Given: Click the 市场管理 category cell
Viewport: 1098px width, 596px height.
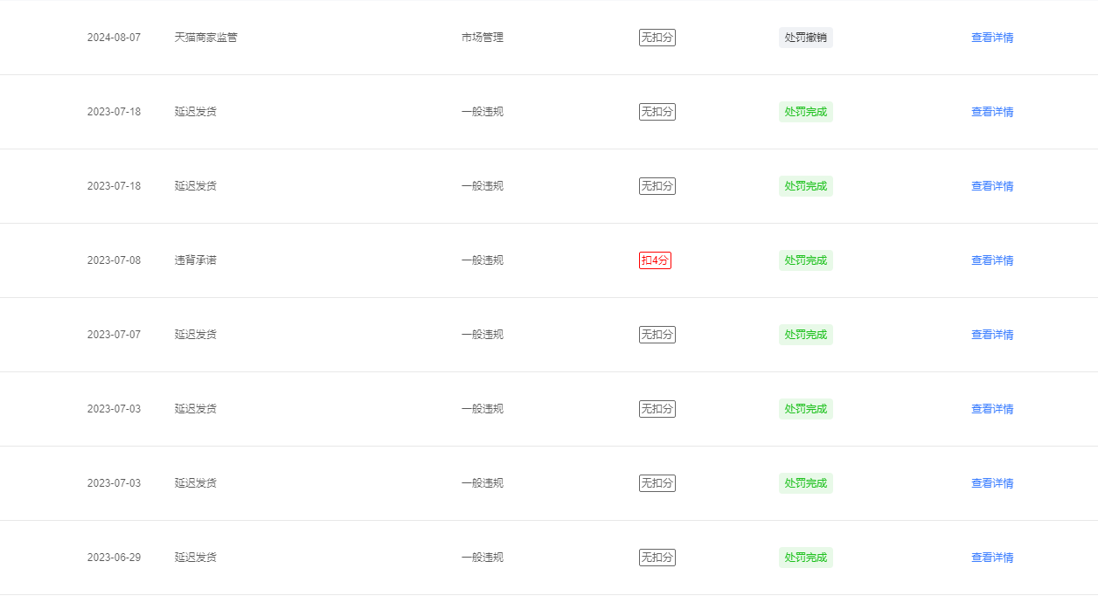Looking at the screenshot, I should click(483, 38).
